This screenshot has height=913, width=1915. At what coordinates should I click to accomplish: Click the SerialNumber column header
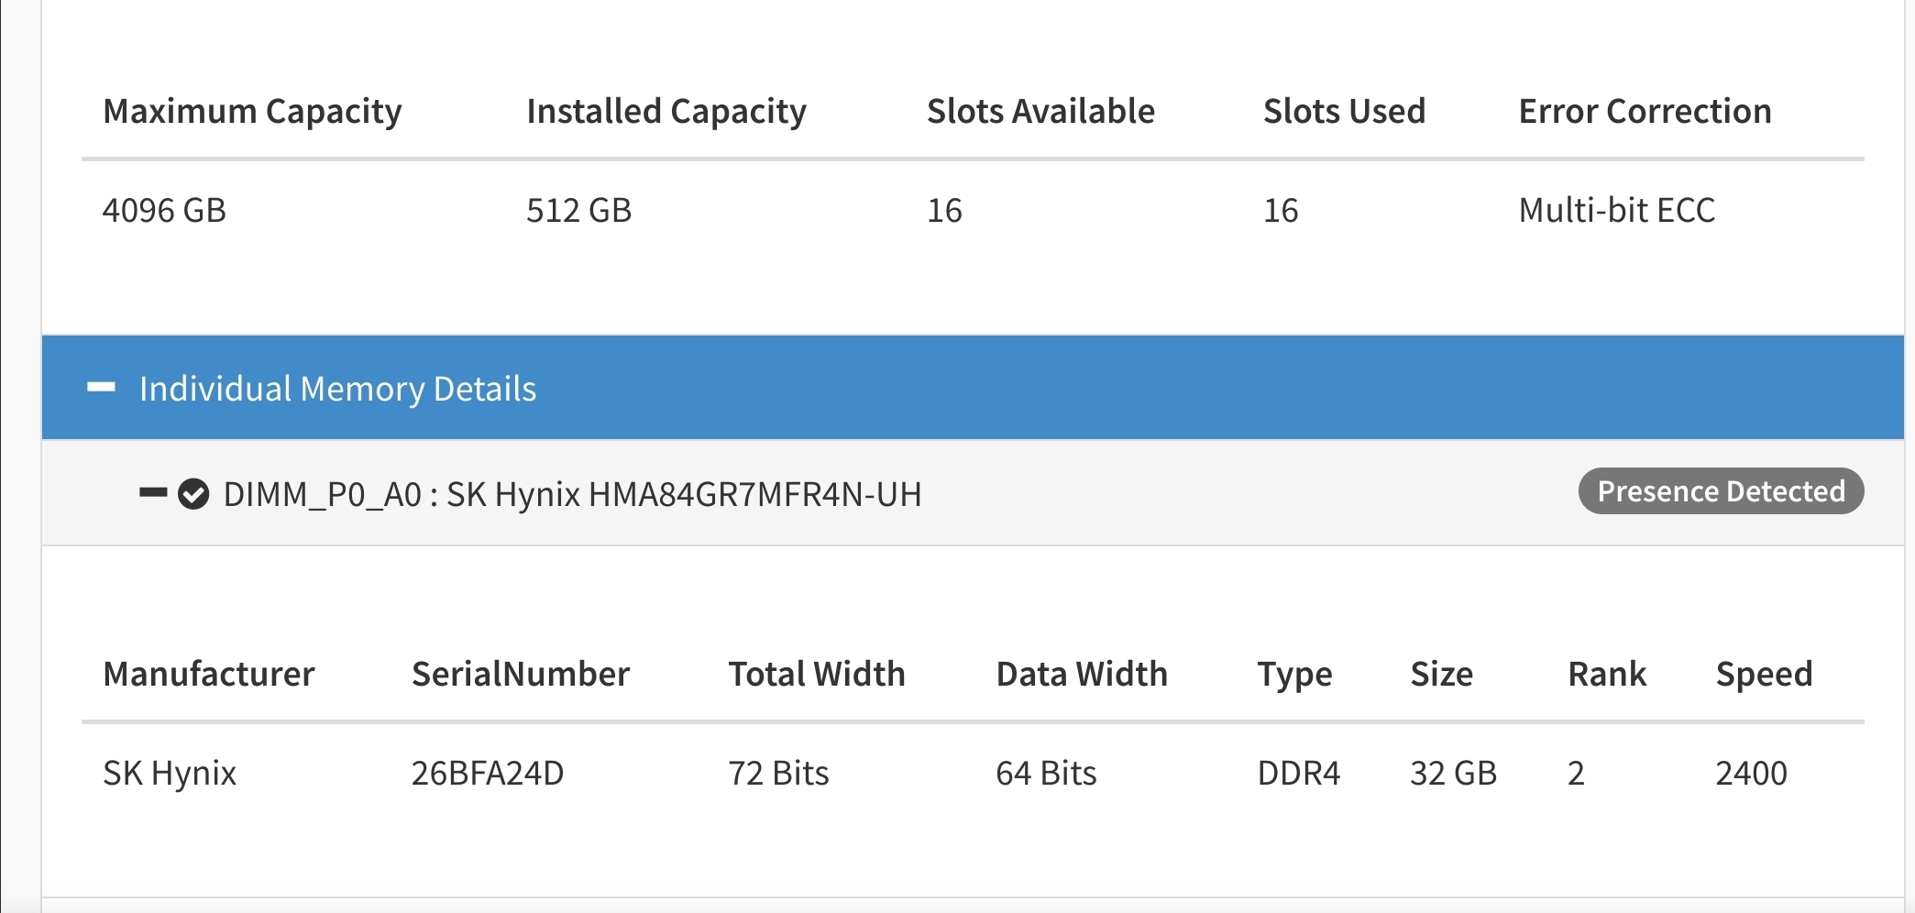(x=521, y=674)
